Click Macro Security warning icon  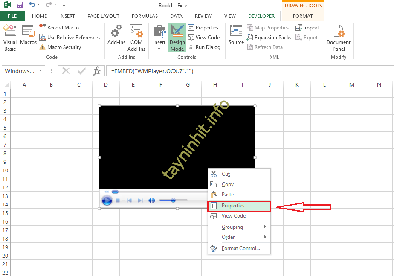pyautogui.click(x=42, y=47)
